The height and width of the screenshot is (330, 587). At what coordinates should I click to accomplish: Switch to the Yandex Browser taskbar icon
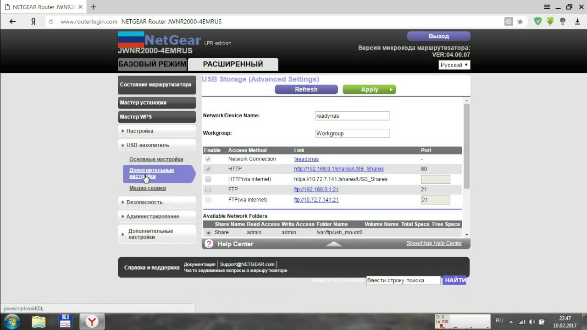coord(92,321)
